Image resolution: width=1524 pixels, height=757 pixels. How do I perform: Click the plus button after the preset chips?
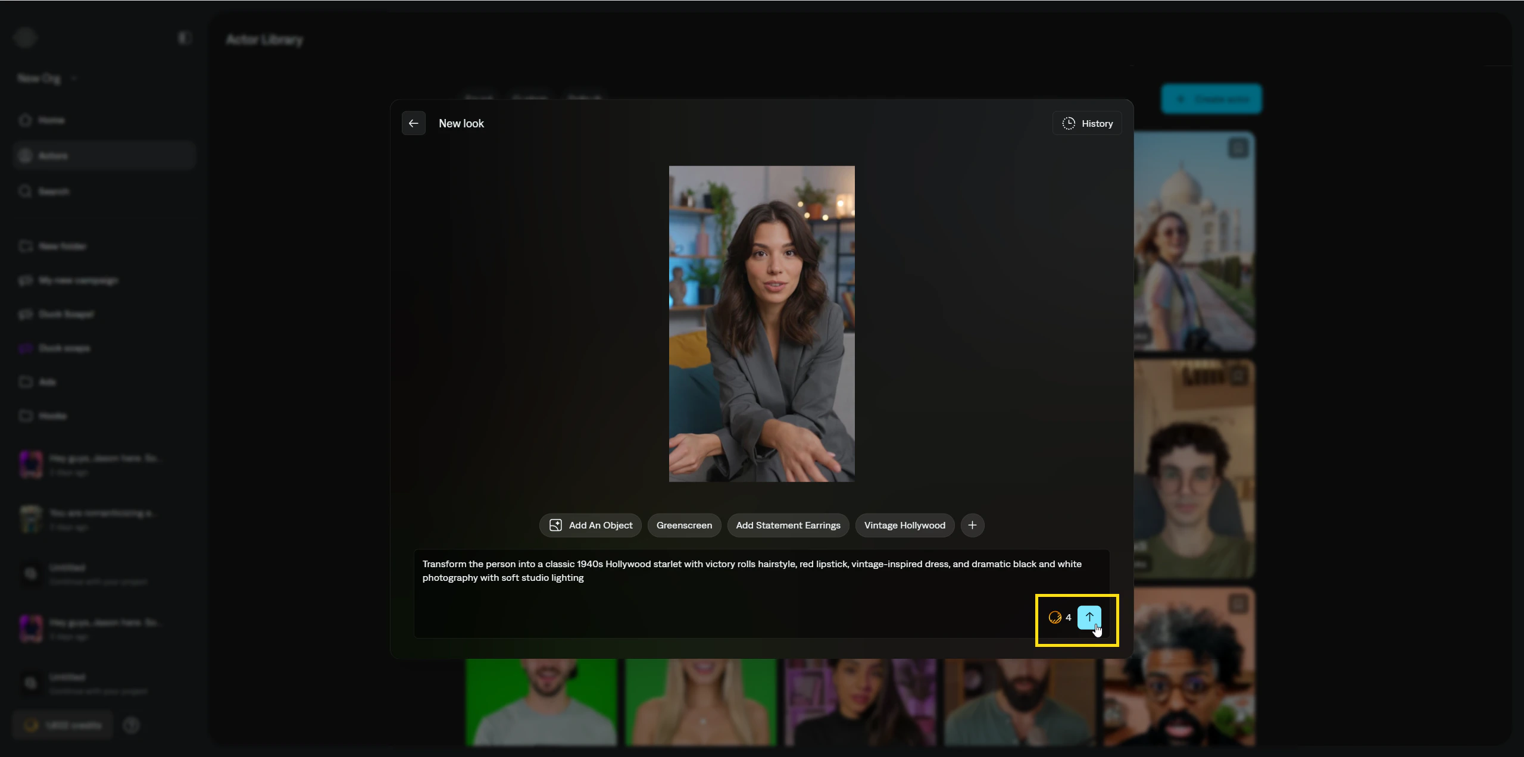point(972,525)
